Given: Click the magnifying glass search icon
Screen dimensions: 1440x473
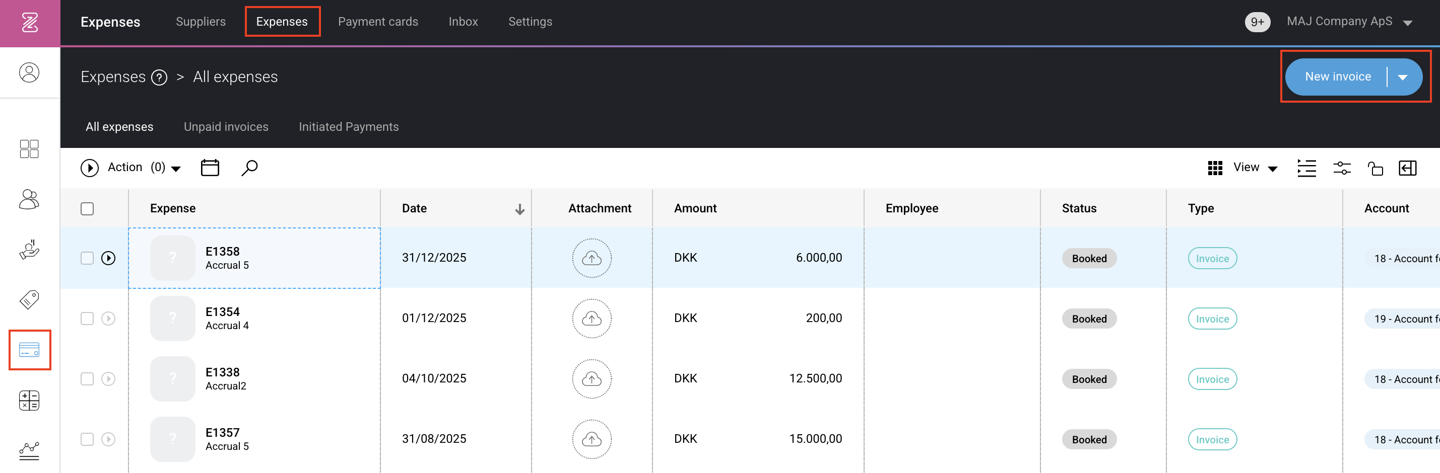Looking at the screenshot, I should 249,168.
